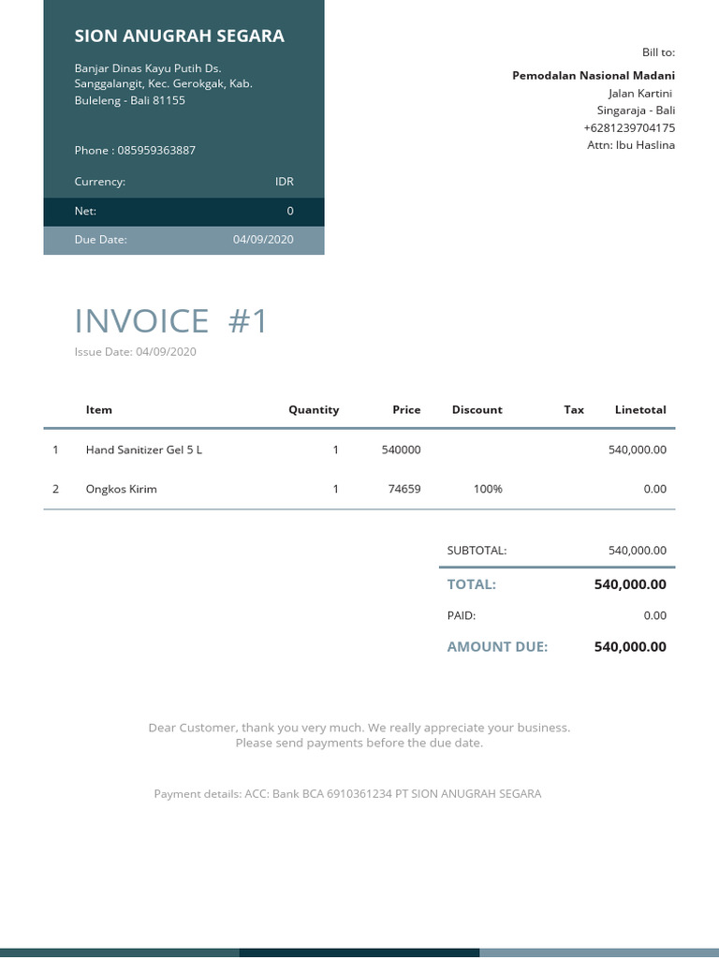Viewport: 719px width, 959px height.
Task: Click the Hand Sanitizer linetotal 540,000.00
Action: click(637, 450)
